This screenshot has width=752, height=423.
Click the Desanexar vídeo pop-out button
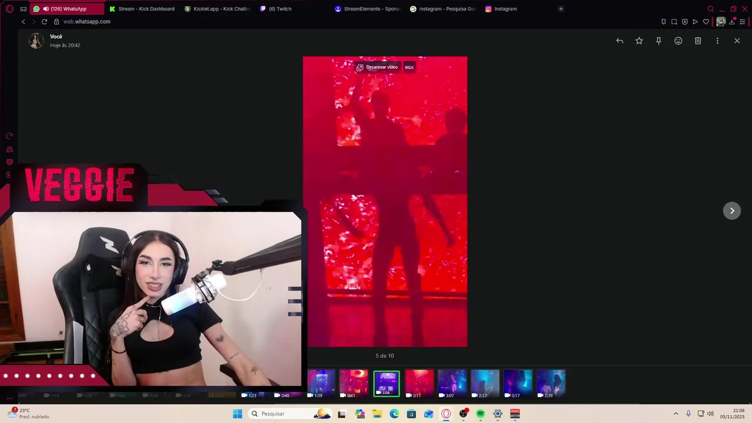(377, 67)
